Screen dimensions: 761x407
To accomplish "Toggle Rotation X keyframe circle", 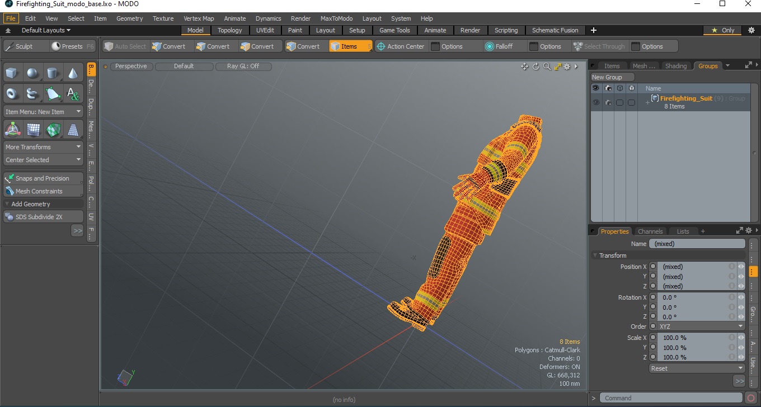I will point(653,297).
